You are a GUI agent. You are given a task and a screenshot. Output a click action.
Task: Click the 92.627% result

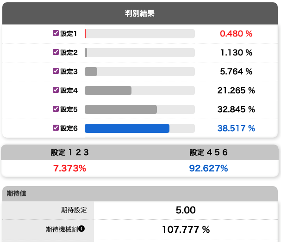tap(208, 169)
